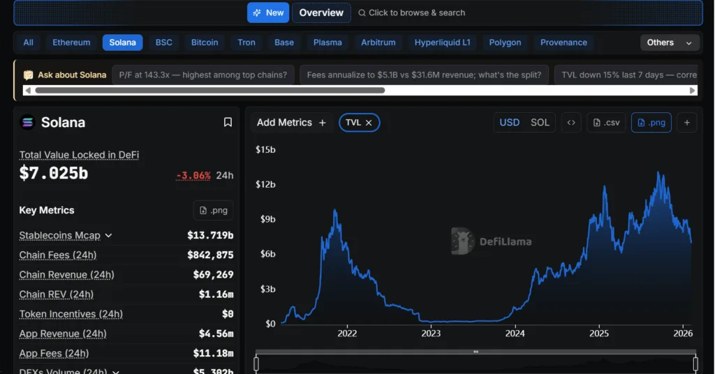Click the 2024 x-axis label
The image size is (715, 374).
point(515,334)
